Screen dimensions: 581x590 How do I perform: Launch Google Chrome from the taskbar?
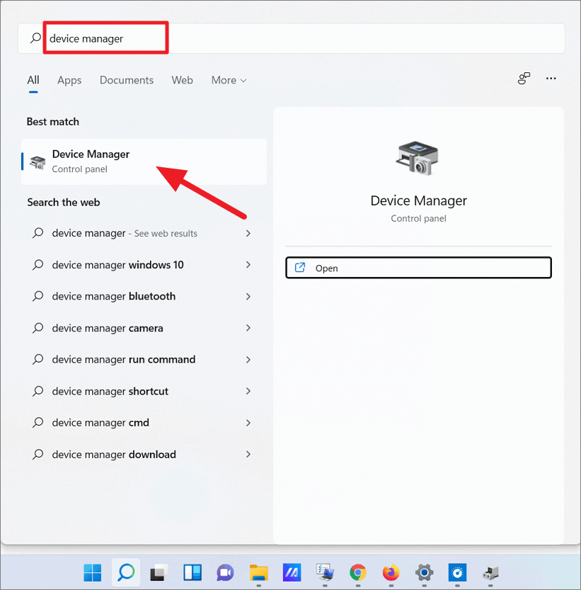coord(357,573)
